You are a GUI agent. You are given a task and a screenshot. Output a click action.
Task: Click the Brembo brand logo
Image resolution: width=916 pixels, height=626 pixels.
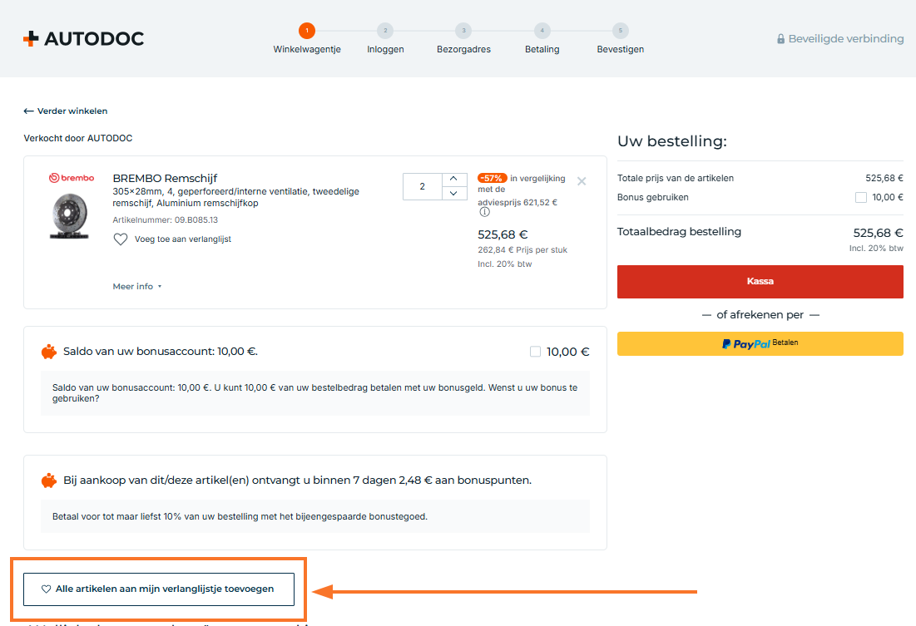click(x=72, y=178)
